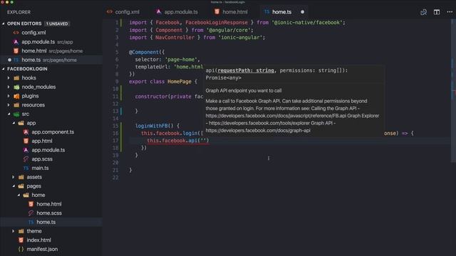The height and width of the screenshot is (256, 456).
Task: Click the theme folder icon
Action: [21, 231]
